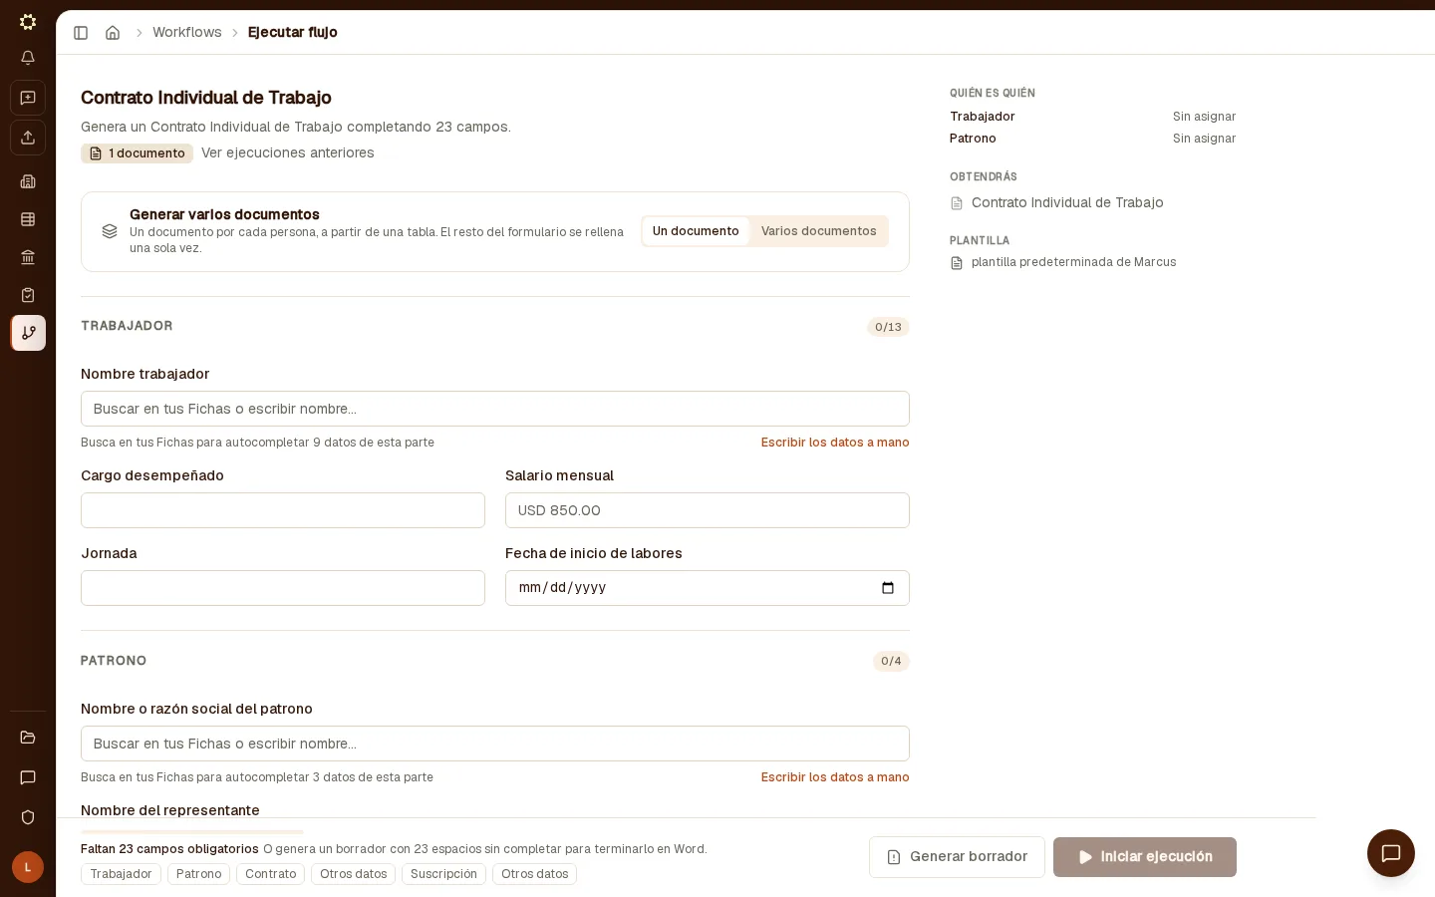The width and height of the screenshot is (1435, 897).
Task: Open Workflows breadcrumb
Action: pos(187,33)
